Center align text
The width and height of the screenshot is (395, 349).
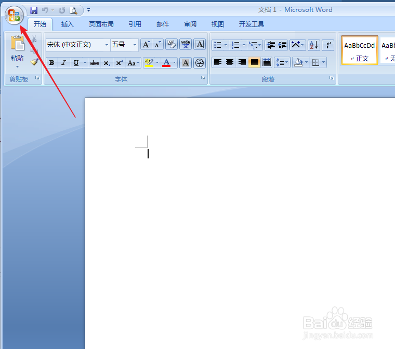click(230, 62)
